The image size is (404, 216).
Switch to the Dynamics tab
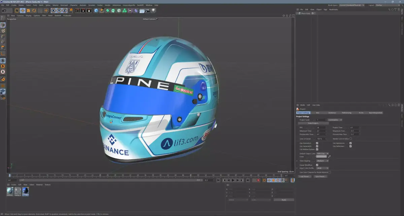332,113
